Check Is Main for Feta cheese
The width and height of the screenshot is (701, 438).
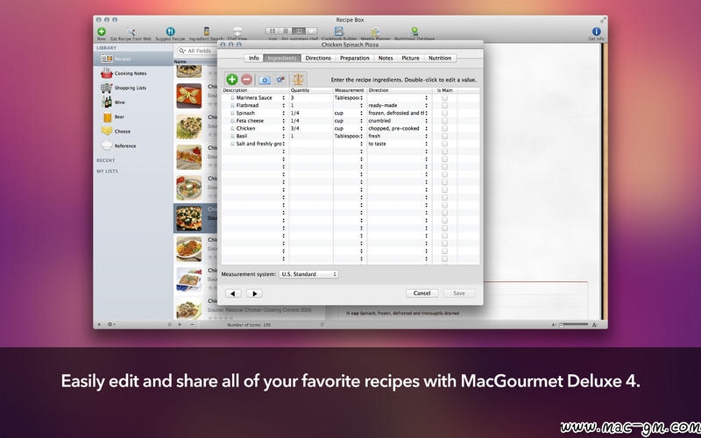pos(444,121)
